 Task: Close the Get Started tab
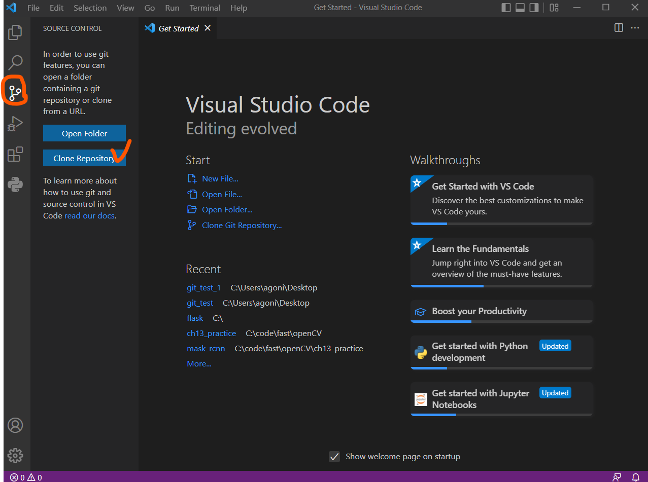(207, 28)
